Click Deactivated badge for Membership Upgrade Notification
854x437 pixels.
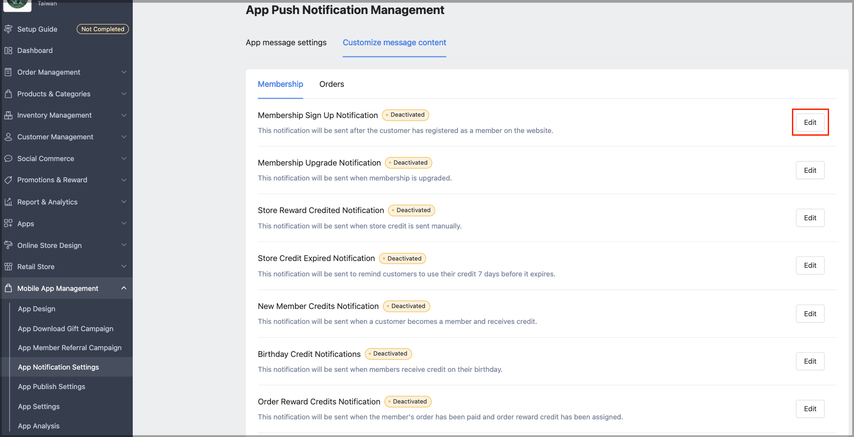[x=409, y=163]
